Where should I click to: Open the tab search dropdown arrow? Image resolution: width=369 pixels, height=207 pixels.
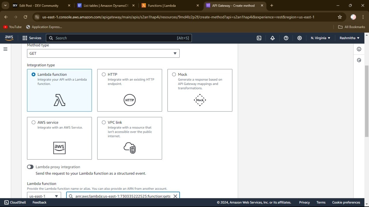click(x=5, y=5)
